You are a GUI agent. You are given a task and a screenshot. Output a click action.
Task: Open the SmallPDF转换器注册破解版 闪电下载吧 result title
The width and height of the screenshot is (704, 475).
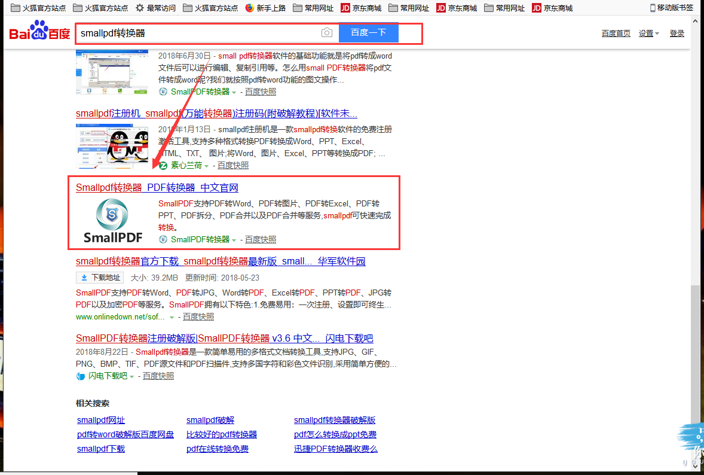tap(225, 338)
